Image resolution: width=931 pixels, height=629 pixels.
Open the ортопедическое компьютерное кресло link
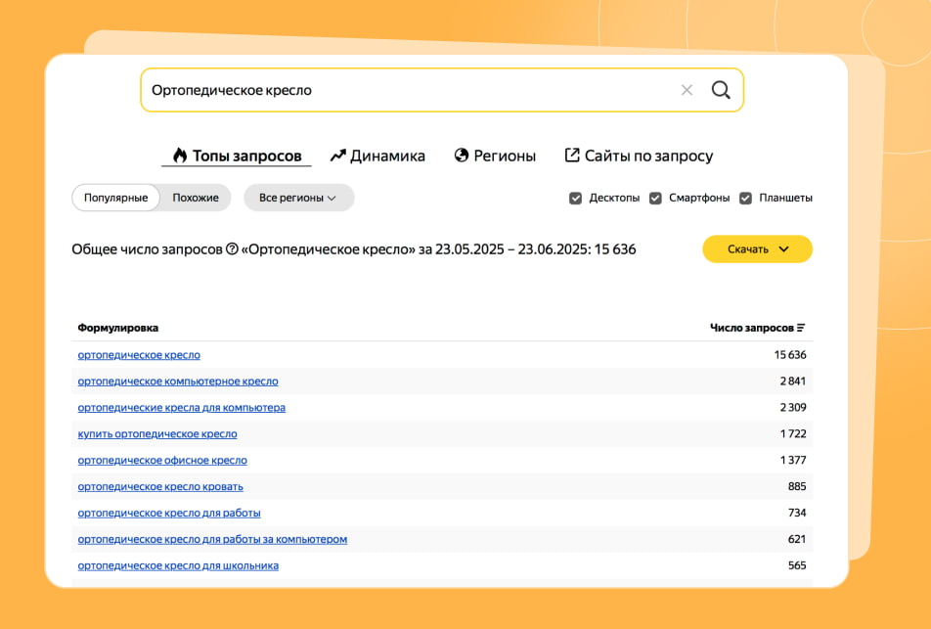(x=178, y=382)
